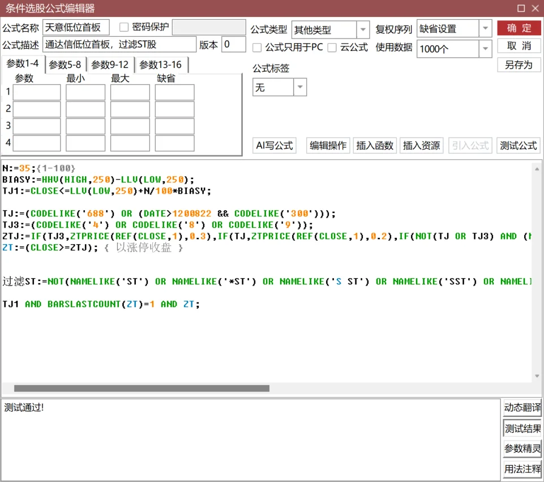Screen dimensions: 544x482
Task: Expand the 公式类型 dropdown arrow
Action: pos(362,29)
